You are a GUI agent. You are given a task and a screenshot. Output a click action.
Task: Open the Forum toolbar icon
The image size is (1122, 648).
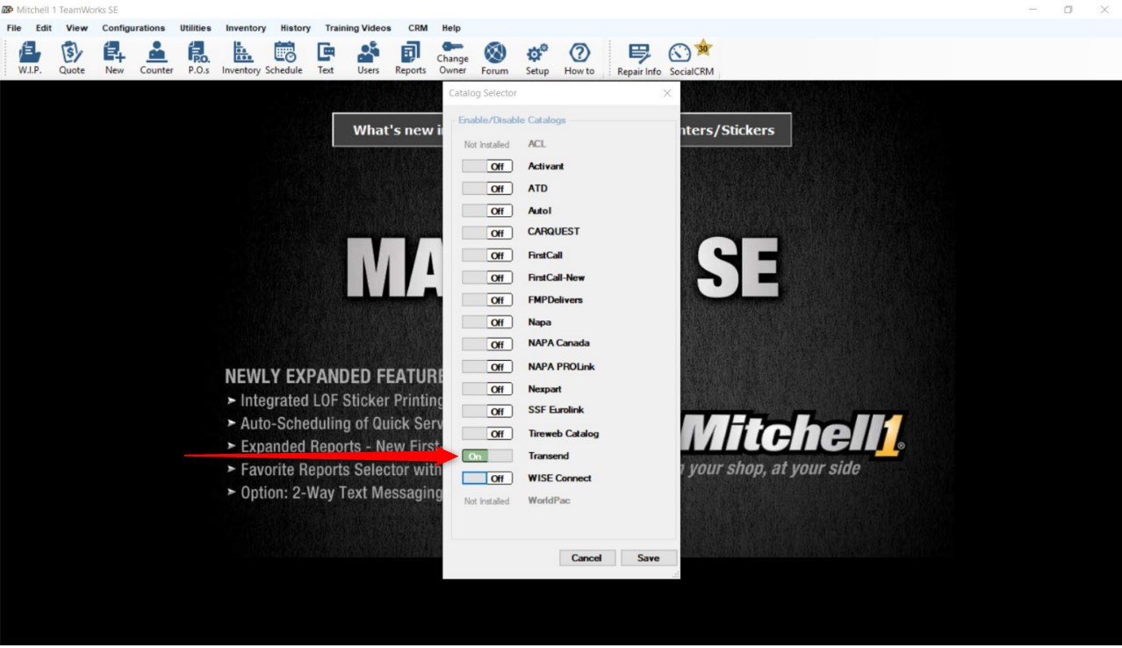pyautogui.click(x=494, y=58)
